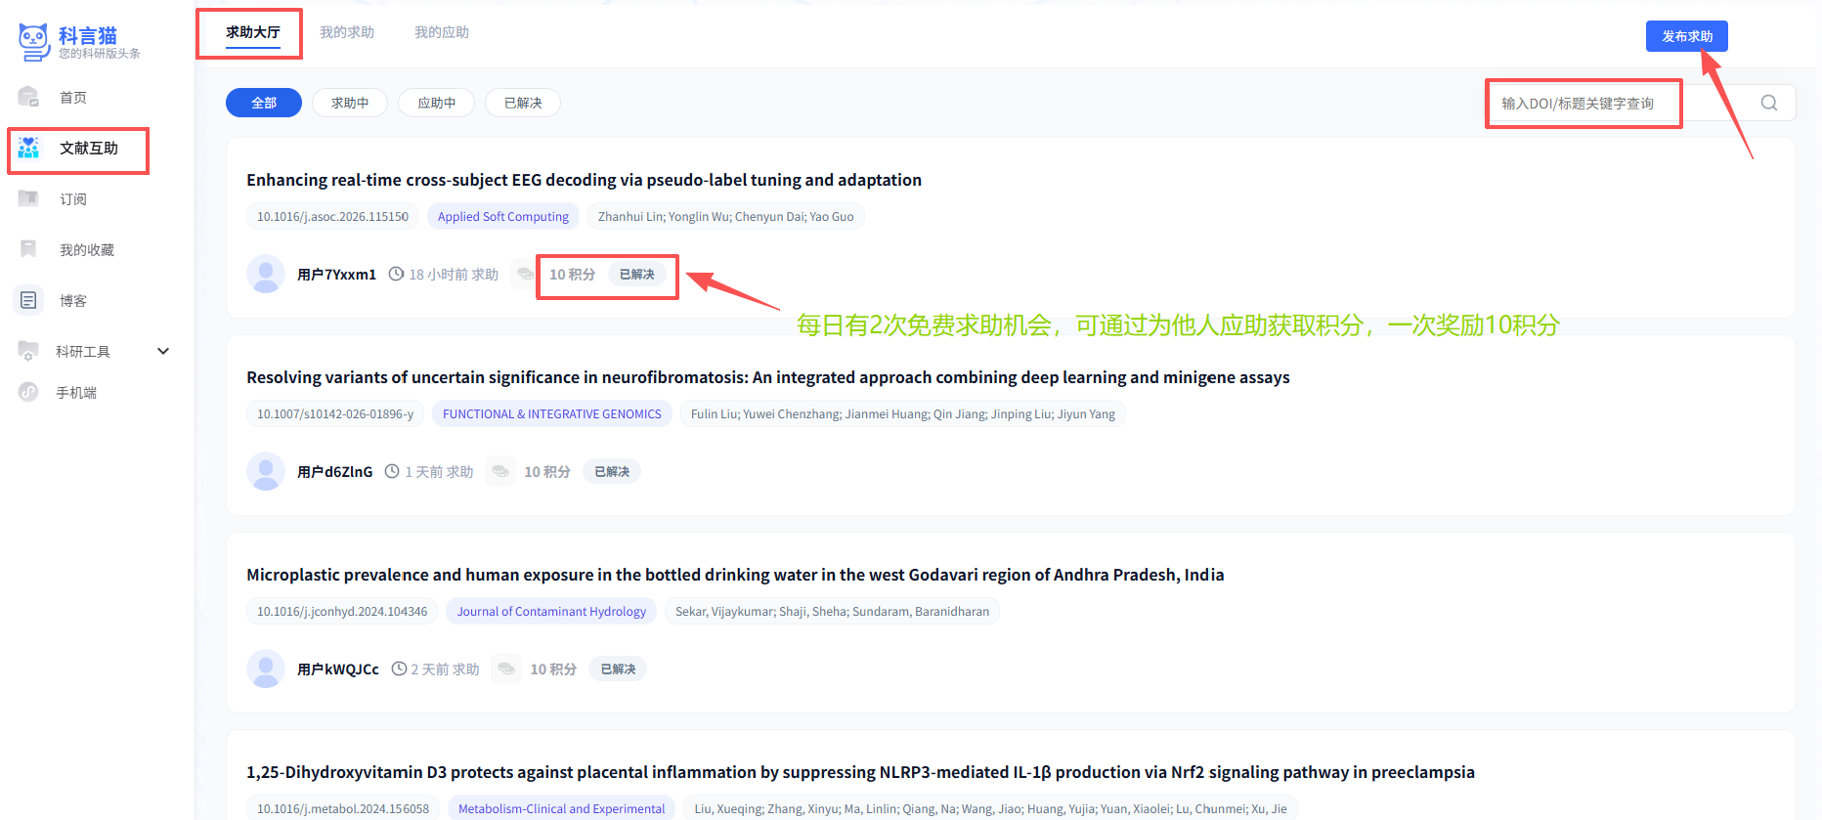Click 已解决 badge in 用户kWQJCc row

tap(618, 669)
